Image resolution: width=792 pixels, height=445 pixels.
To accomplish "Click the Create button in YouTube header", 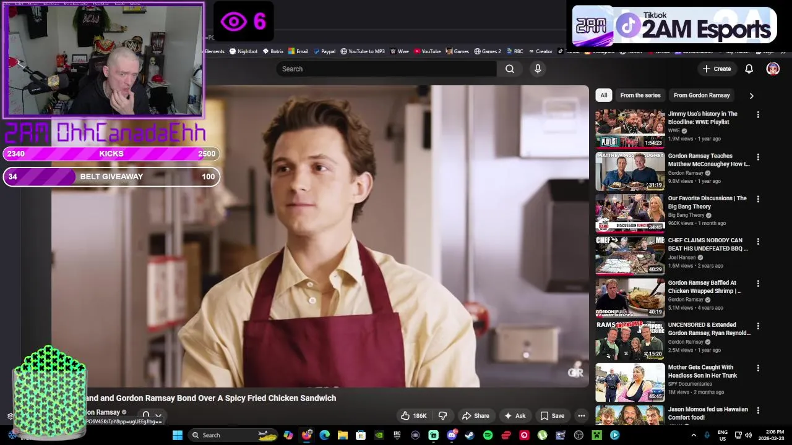I will 717,69.
